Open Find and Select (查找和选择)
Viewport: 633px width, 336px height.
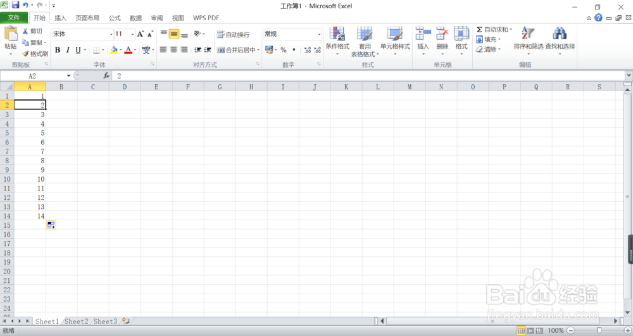pos(560,40)
